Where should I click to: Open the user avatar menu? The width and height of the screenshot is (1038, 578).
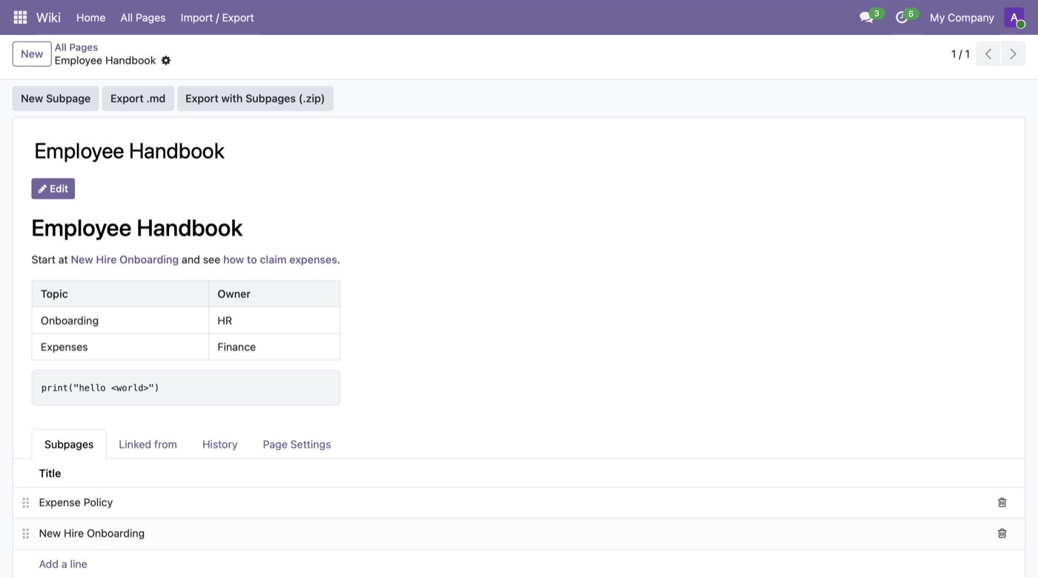pyautogui.click(x=1014, y=17)
